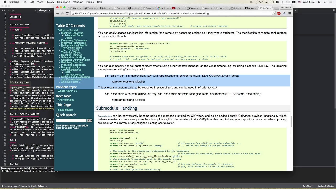Open the Chrome profile 'Sebastian' button
Viewport: 336px width, 189px height.
(286, 7)
